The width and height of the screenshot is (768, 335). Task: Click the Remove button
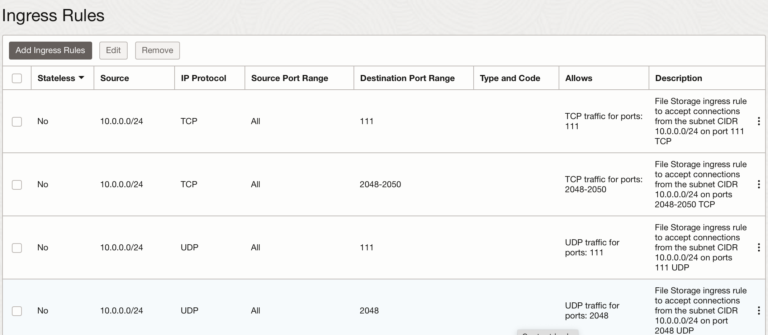coord(157,50)
